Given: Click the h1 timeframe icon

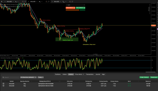Looking at the screenshot, I should tap(16, 2).
